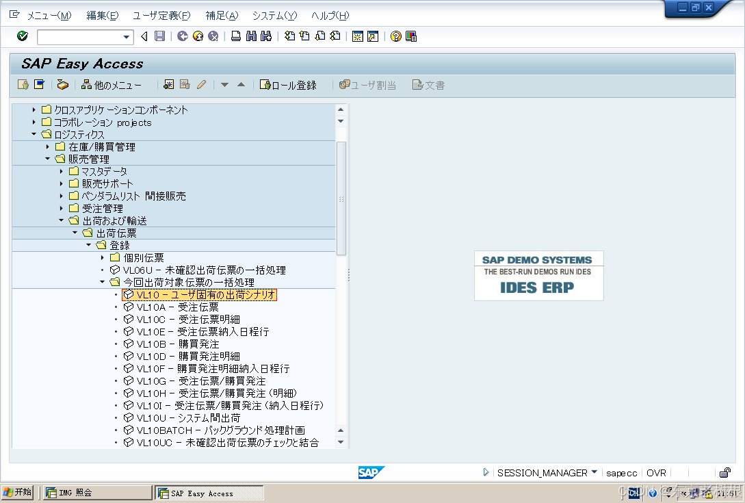
Task: Open the 編集(E) menu
Action: coord(102,16)
